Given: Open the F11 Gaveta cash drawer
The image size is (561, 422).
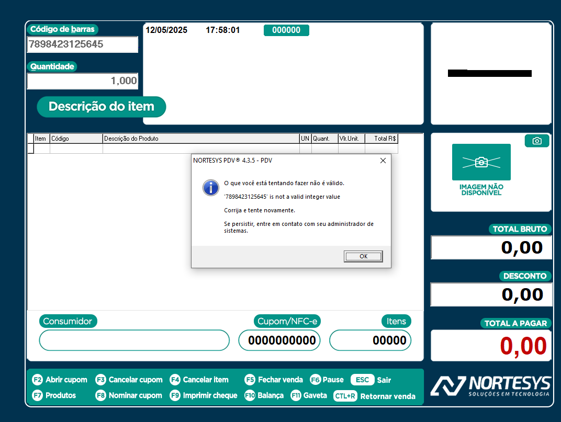Looking at the screenshot, I should (x=309, y=396).
